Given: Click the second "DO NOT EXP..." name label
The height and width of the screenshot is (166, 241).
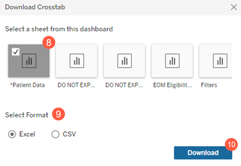Looking at the screenshot, I should click(124, 85).
